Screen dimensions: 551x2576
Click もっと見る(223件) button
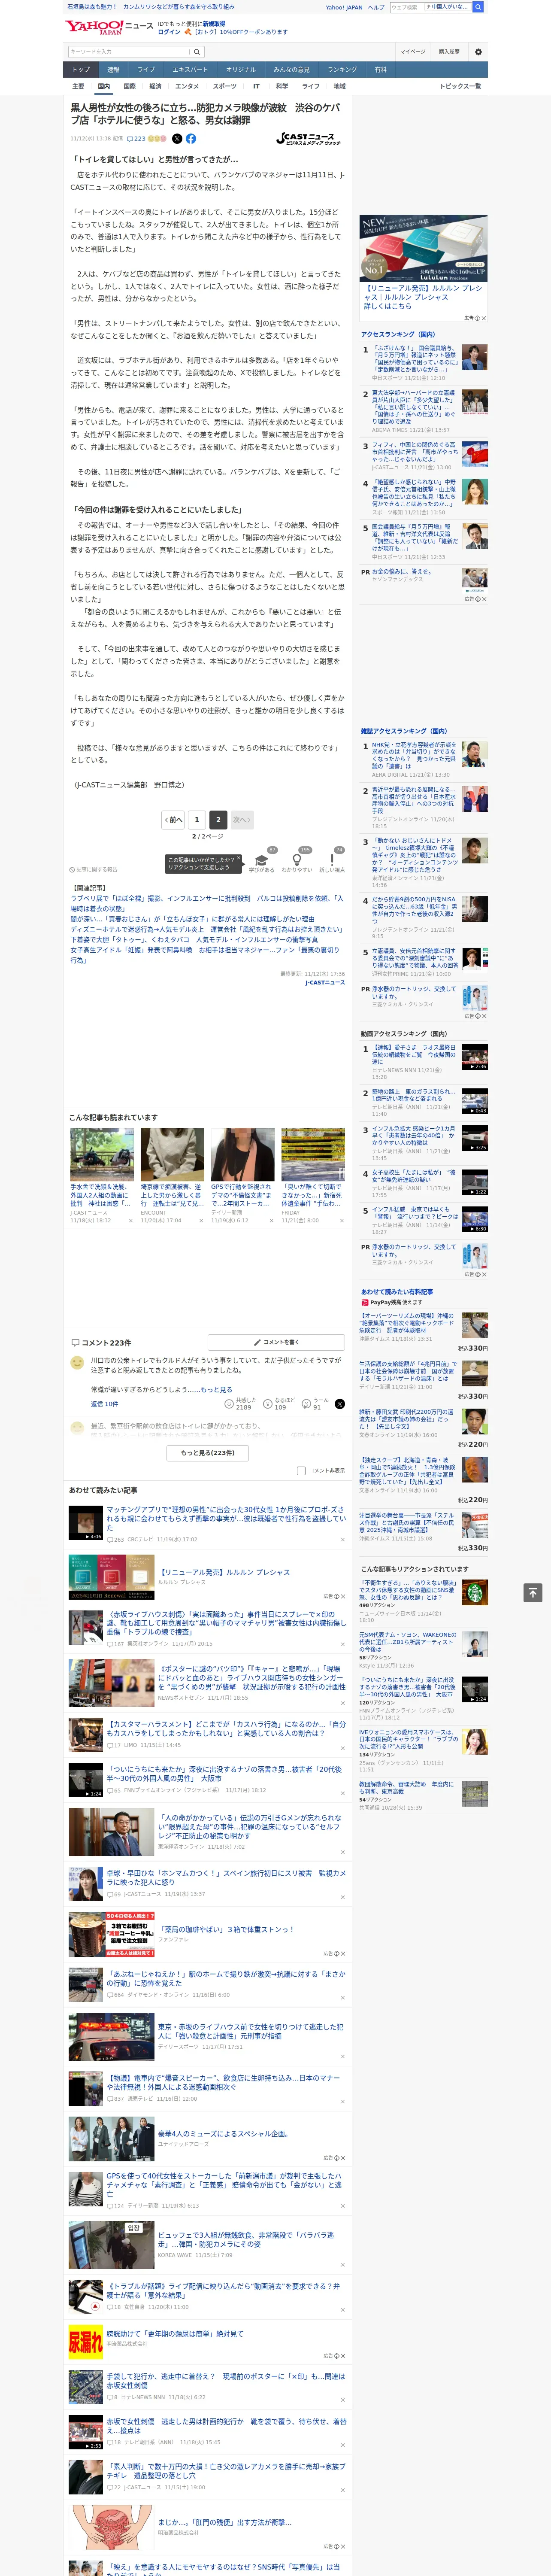click(x=208, y=1452)
